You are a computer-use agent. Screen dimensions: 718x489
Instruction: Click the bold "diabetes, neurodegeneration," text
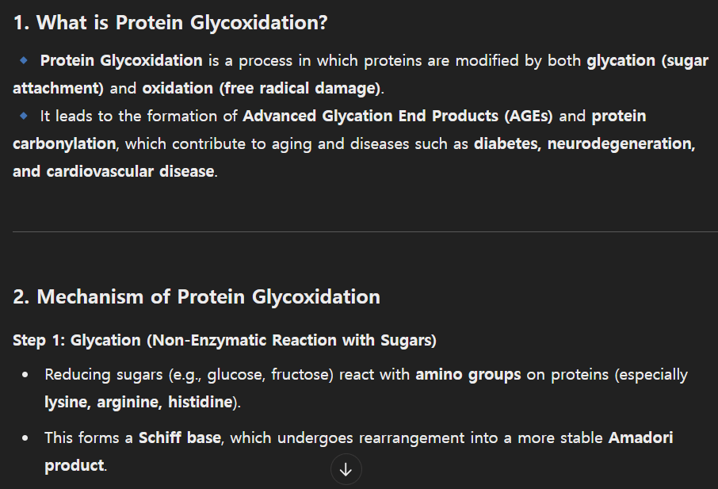pos(584,143)
